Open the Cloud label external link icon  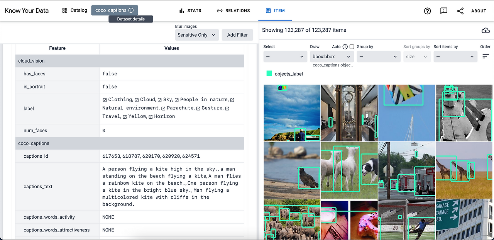[136, 100]
